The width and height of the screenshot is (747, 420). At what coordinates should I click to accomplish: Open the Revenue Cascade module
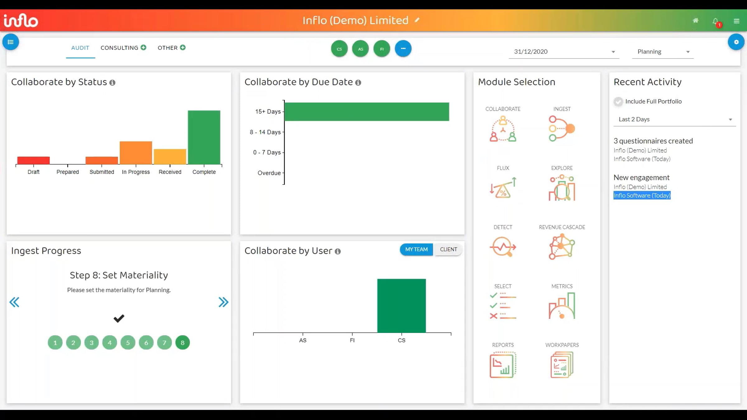pos(561,247)
